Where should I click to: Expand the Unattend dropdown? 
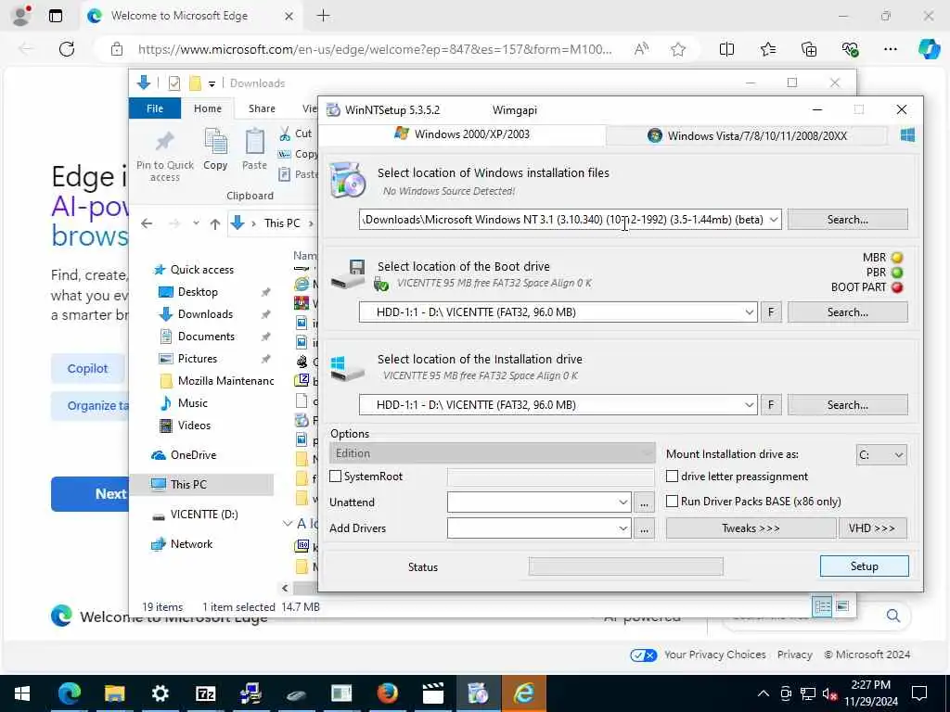click(623, 502)
